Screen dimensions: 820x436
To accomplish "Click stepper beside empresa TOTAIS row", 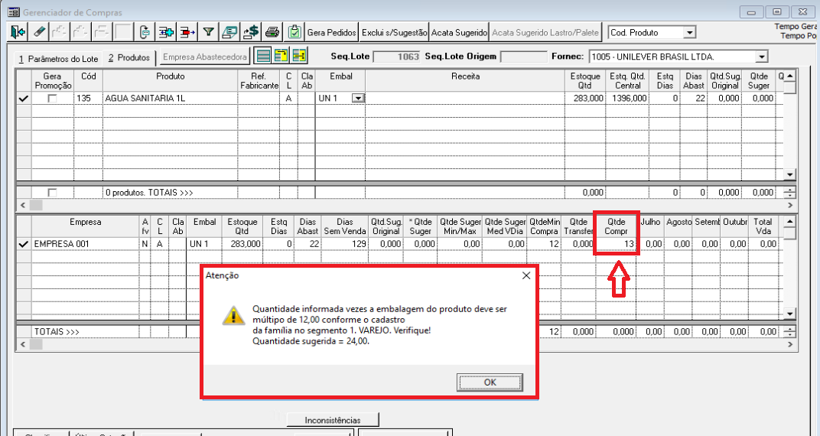I will pos(789,332).
